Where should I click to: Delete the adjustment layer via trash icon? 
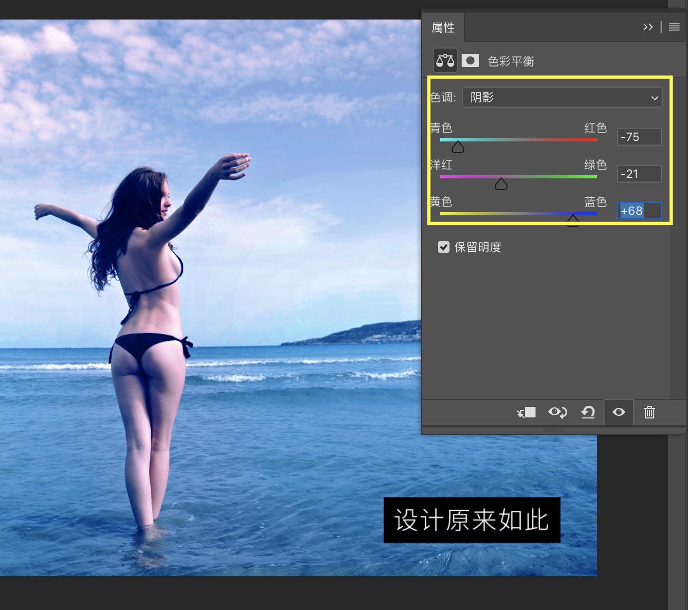point(649,413)
